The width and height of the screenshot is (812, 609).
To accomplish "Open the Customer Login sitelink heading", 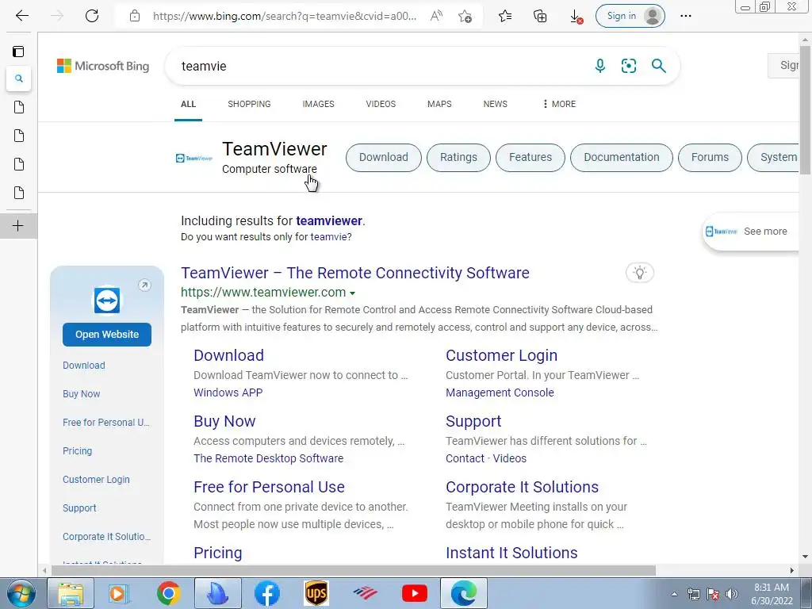I will (501, 356).
